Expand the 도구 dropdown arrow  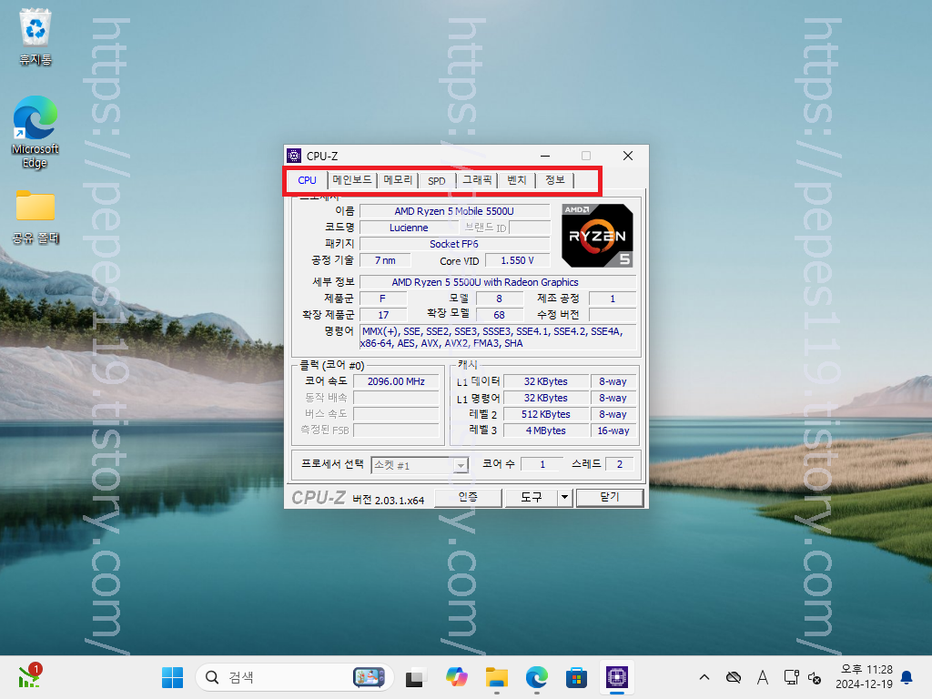tap(564, 498)
